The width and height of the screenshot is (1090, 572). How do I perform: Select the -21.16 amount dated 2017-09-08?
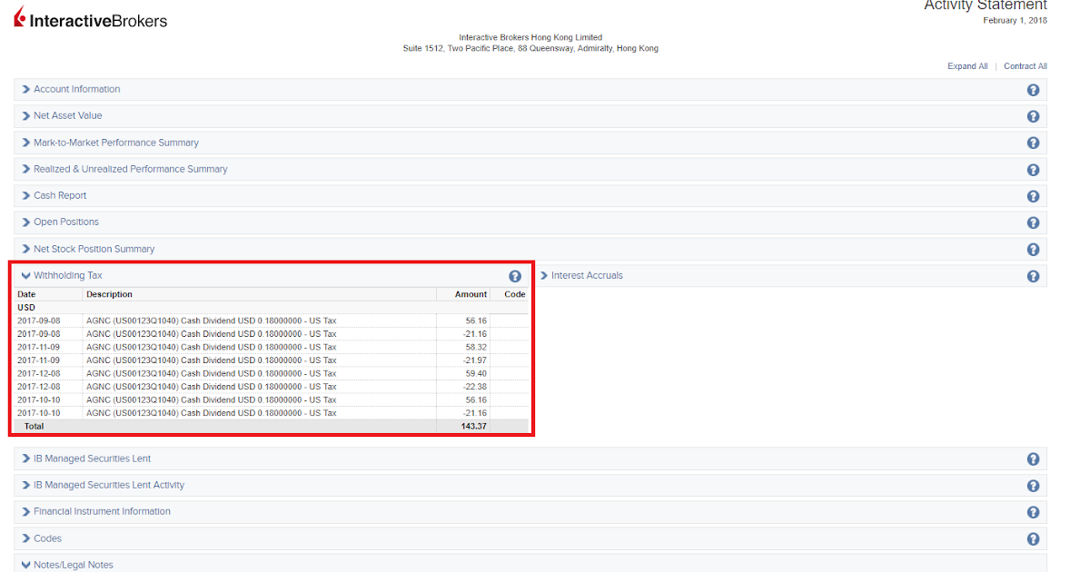(475, 334)
